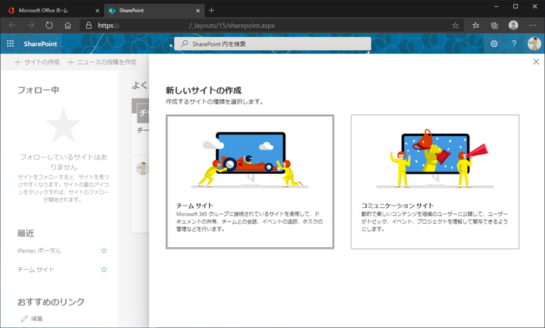Open the SharePoint app launcher waffle icon
545x328 pixels.
click(11, 44)
